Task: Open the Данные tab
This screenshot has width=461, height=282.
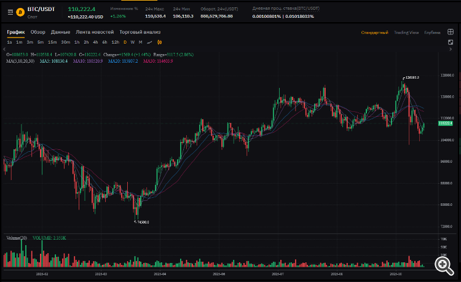Action: 61,32
